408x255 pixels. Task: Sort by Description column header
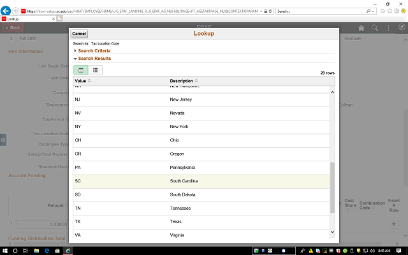click(x=184, y=81)
